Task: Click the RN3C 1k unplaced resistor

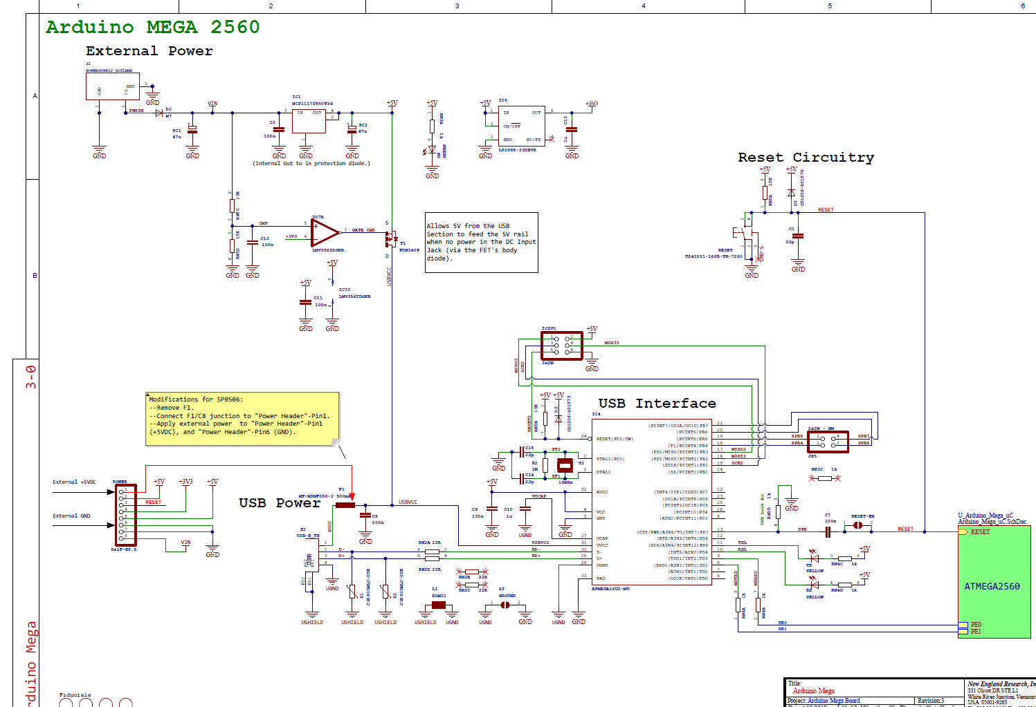Action: pyautogui.click(x=824, y=478)
